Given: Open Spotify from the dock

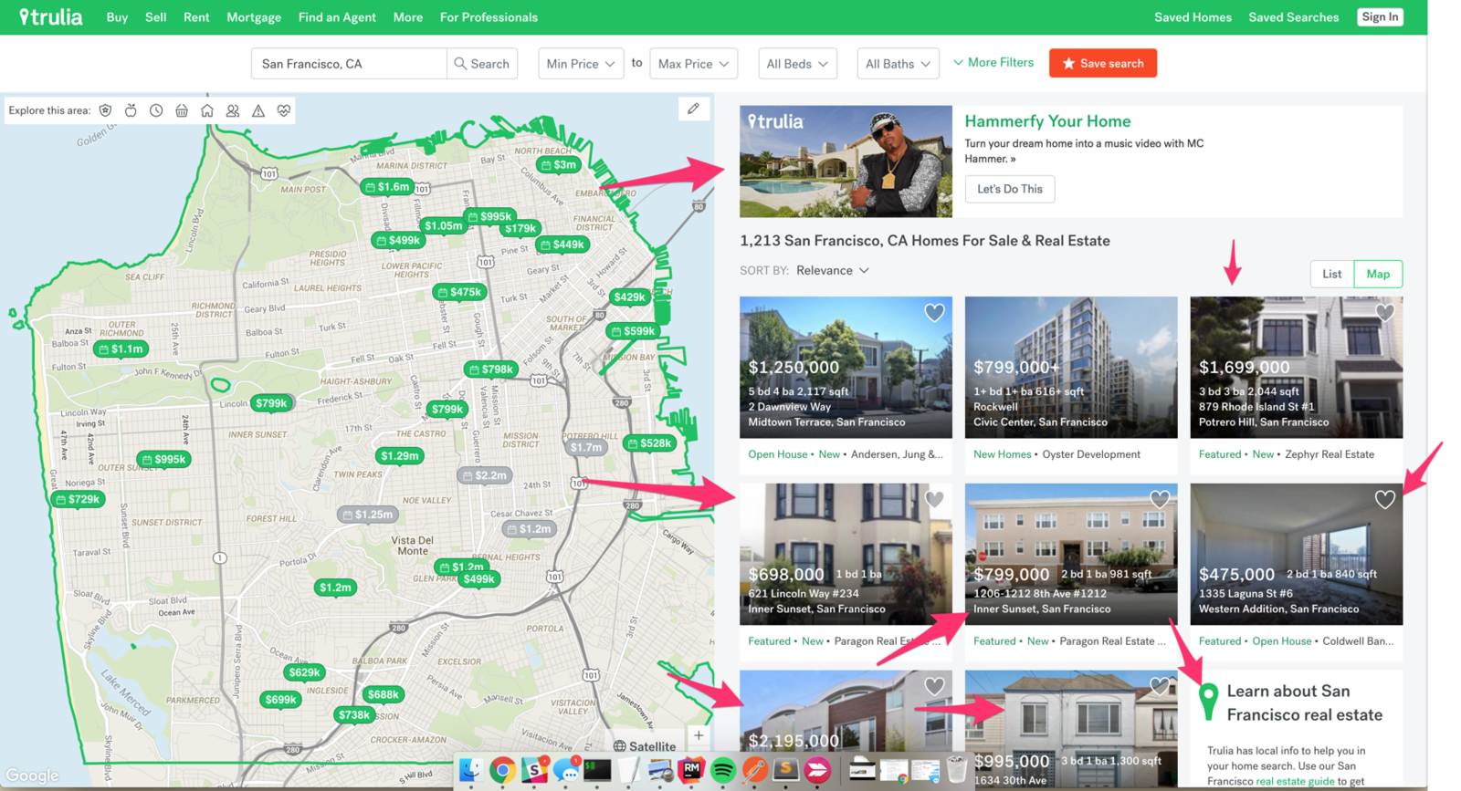Looking at the screenshot, I should [723, 770].
